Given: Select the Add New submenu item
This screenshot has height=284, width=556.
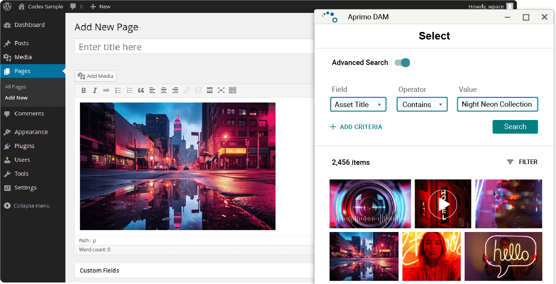Looking at the screenshot, I should pyautogui.click(x=16, y=98).
